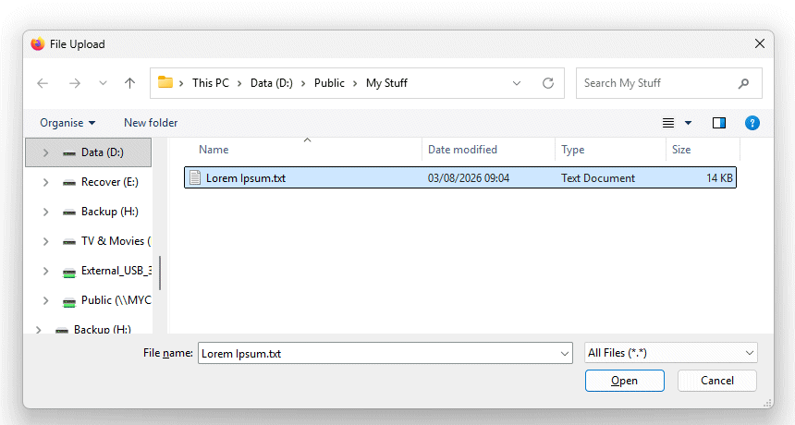The width and height of the screenshot is (795, 425).
Task: Click the Search My Stuff field
Action: click(668, 83)
